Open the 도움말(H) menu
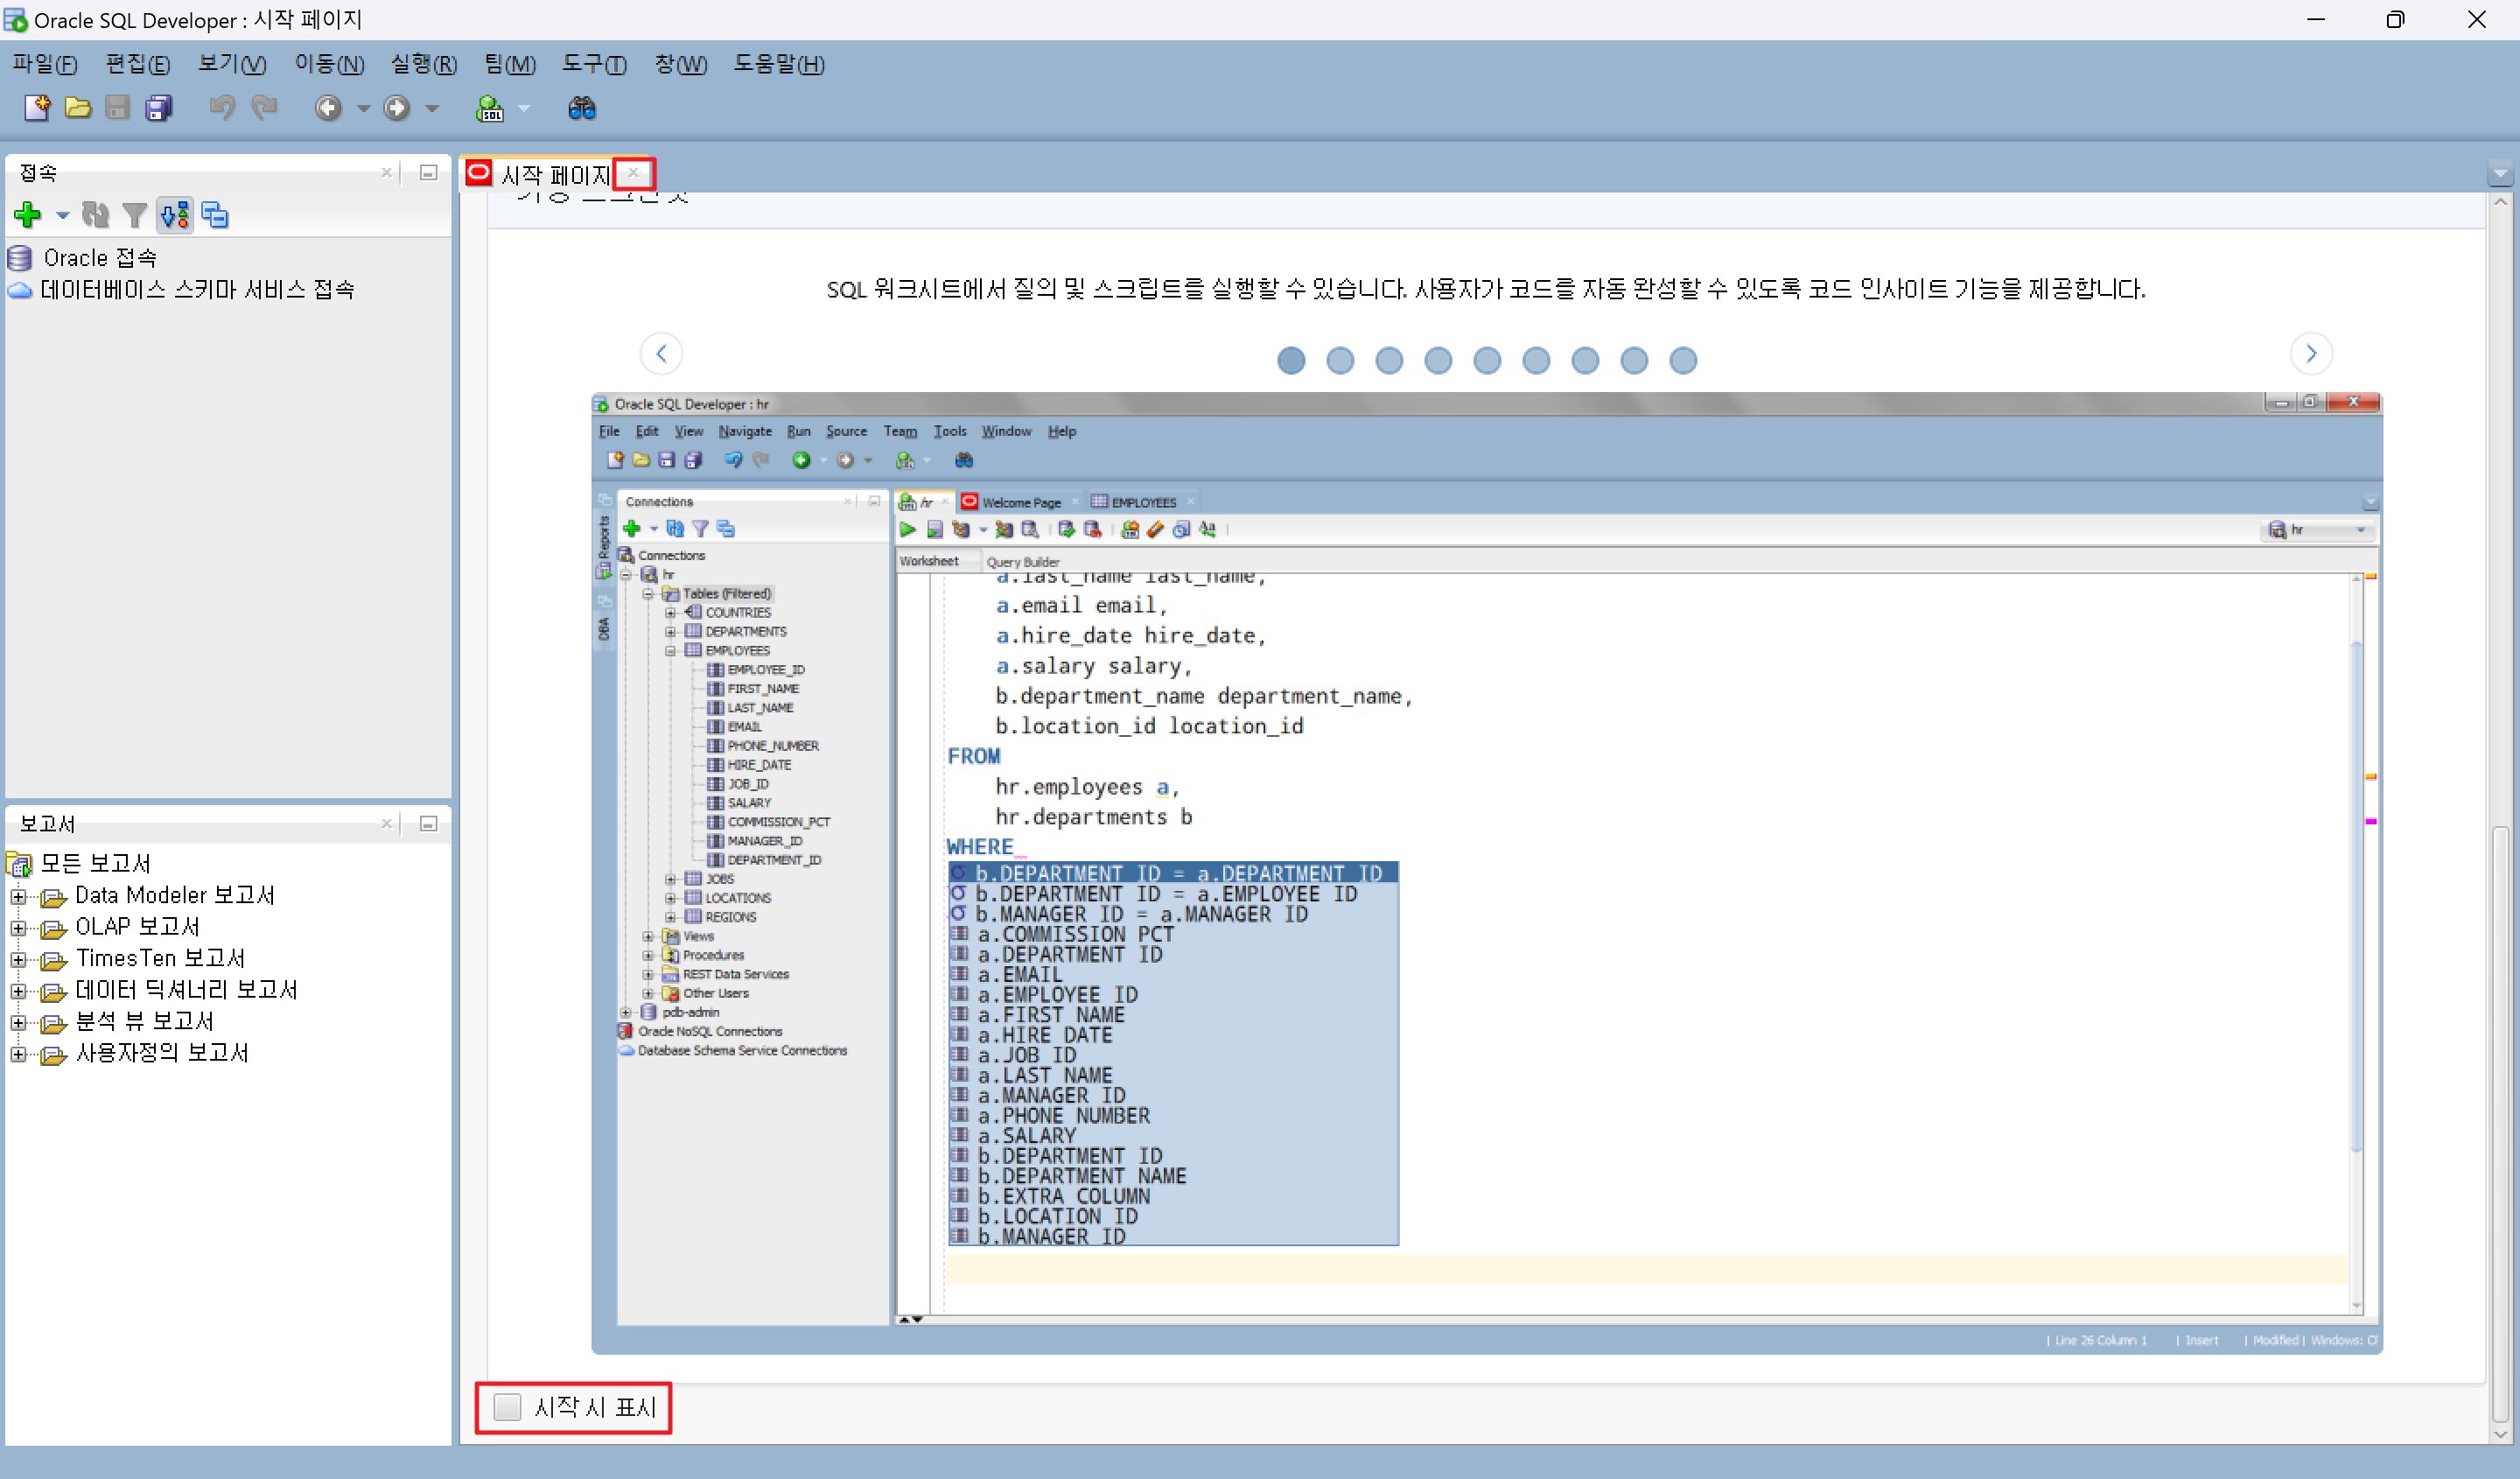The image size is (2520, 1479). [x=779, y=65]
